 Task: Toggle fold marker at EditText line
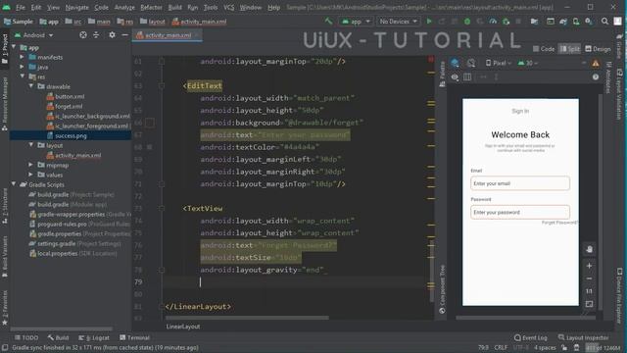pyautogui.click(x=162, y=85)
